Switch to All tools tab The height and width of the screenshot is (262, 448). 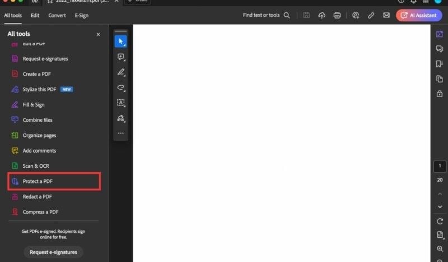tap(13, 16)
